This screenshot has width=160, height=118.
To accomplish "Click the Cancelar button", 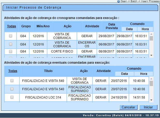I will 128,107.
